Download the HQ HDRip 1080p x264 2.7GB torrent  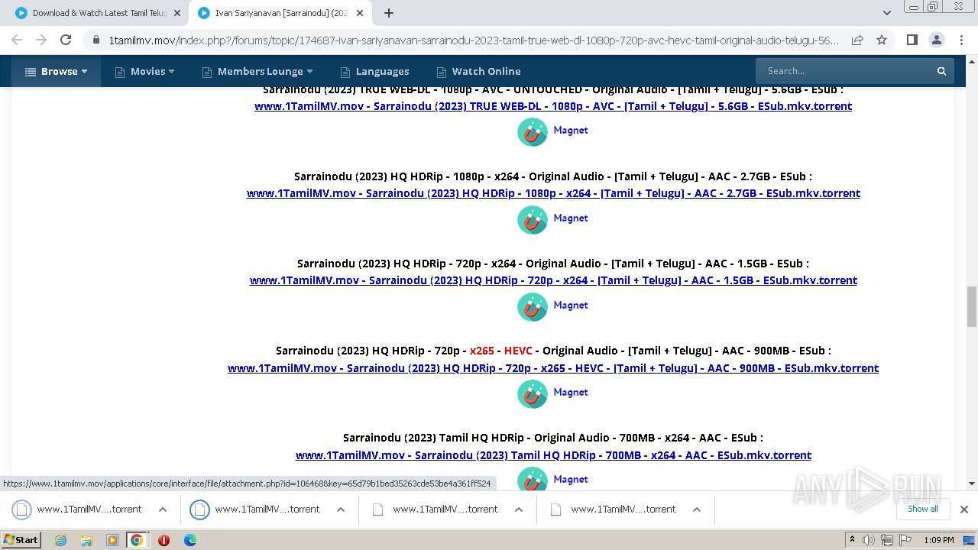point(553,193)
